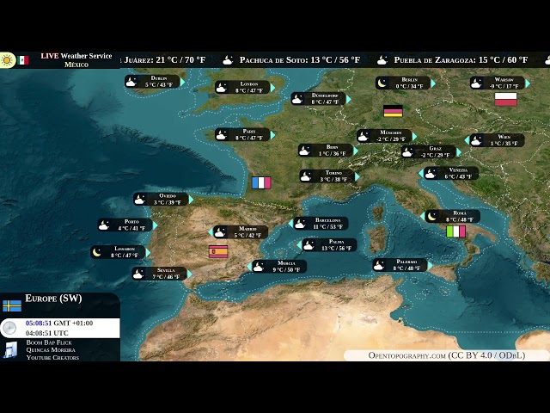Click the weather icon in Sevilla label
The height and width of the screenshot is (413, 550).
pyautogui.click(x=138, y=274)
